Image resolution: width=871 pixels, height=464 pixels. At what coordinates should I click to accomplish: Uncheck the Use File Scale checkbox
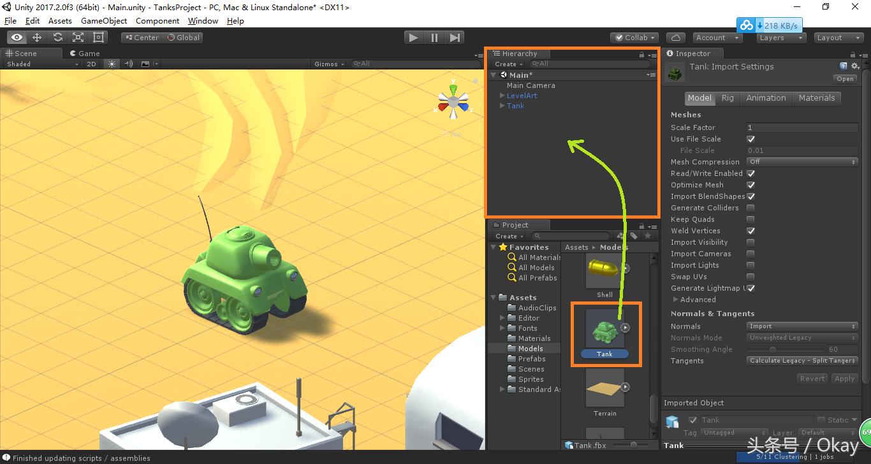point(750,139)
